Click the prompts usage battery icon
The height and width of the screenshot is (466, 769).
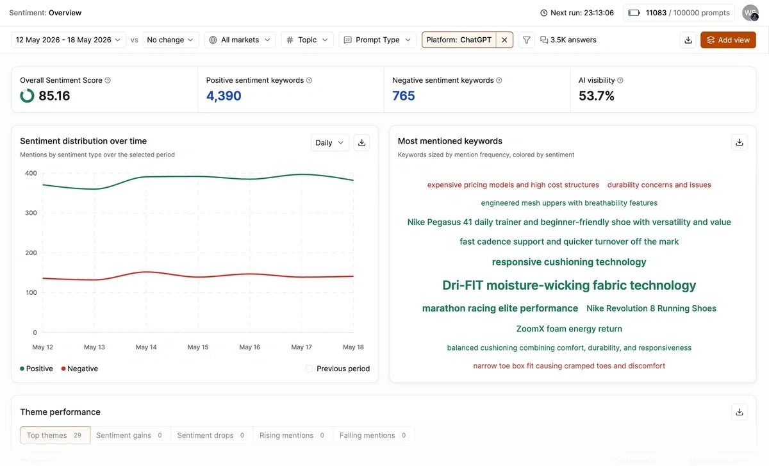(x=634, y=13)
